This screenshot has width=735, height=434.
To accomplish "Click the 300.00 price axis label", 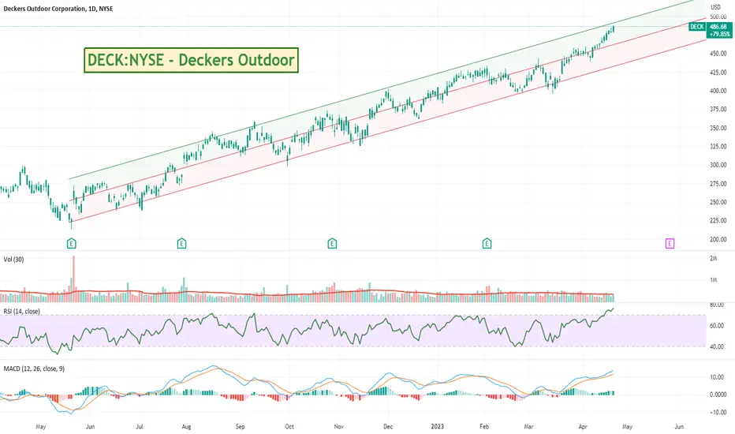I will coord(718,165).
